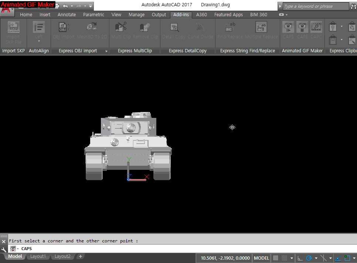Add a new layout with plus button
357x263 pixels.
(80, 256)
